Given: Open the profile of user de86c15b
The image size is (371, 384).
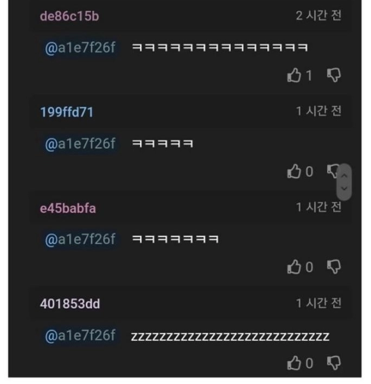Looking at the screenshot, I should [x=69, y=16].
